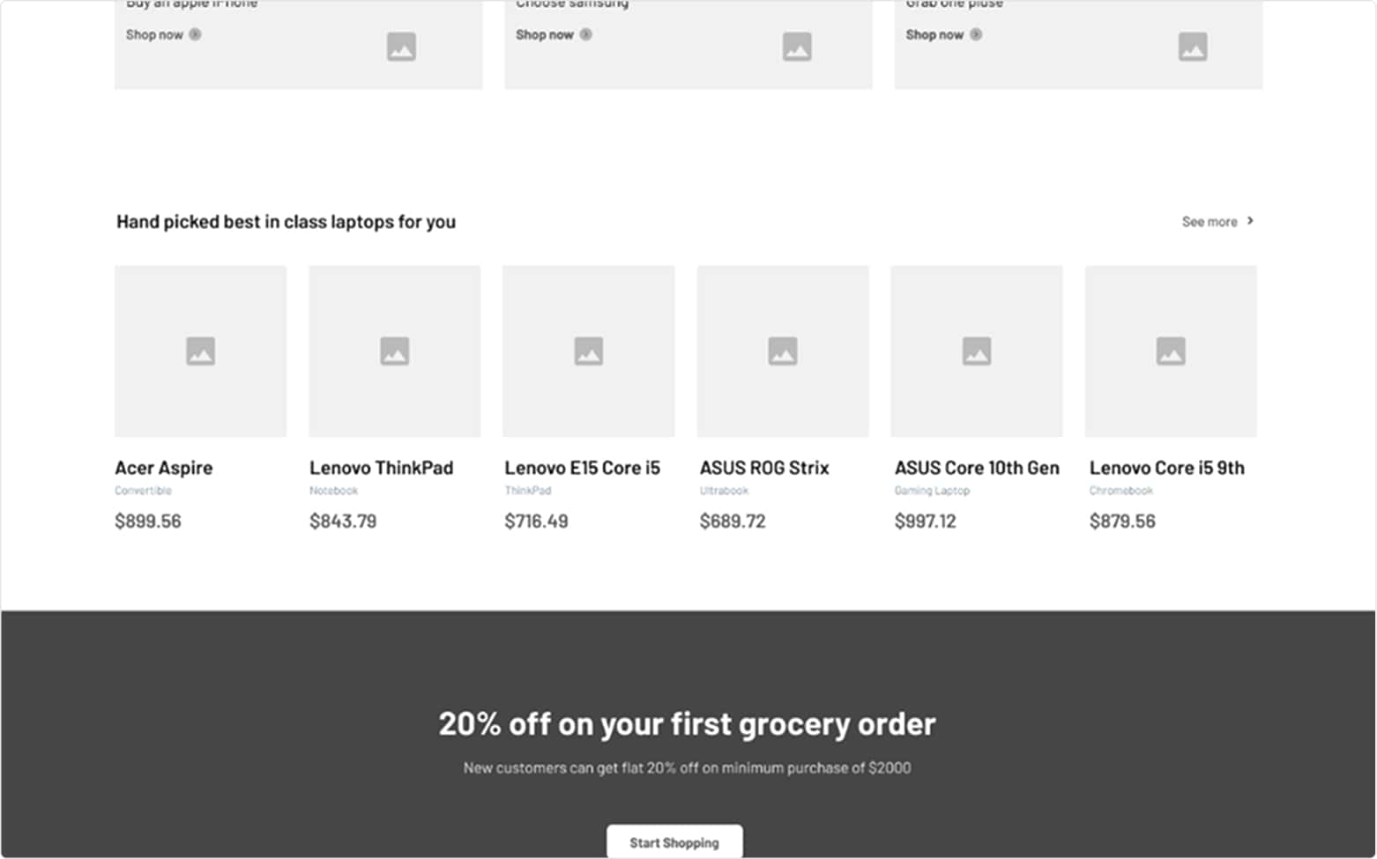Click the $689.72 price under ASUS ROG Strix
This screenshot has height=859, width=1377.
(733, 522)
